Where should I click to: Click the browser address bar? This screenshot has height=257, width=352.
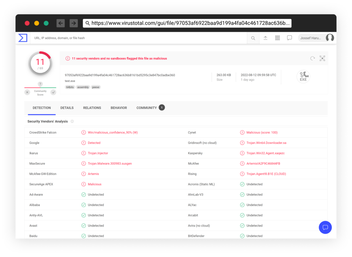pos(187,23)
